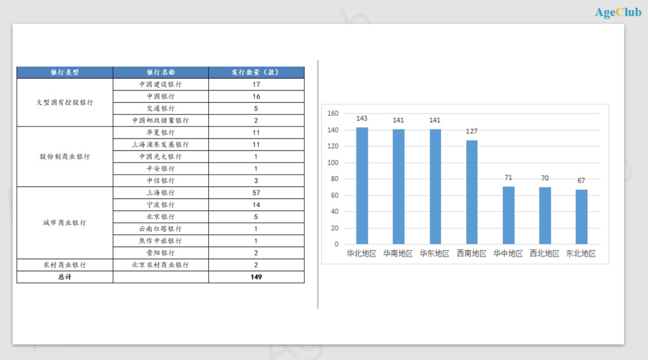648x360 pixels.
Task: Click value 2 in 贵阳银行 row
Action: [x=256, y=253]
